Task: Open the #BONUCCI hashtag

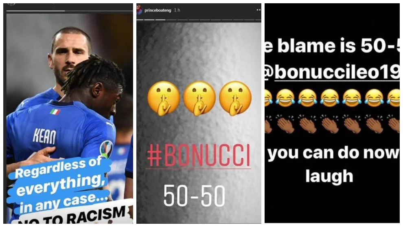Action: point(198,156)
